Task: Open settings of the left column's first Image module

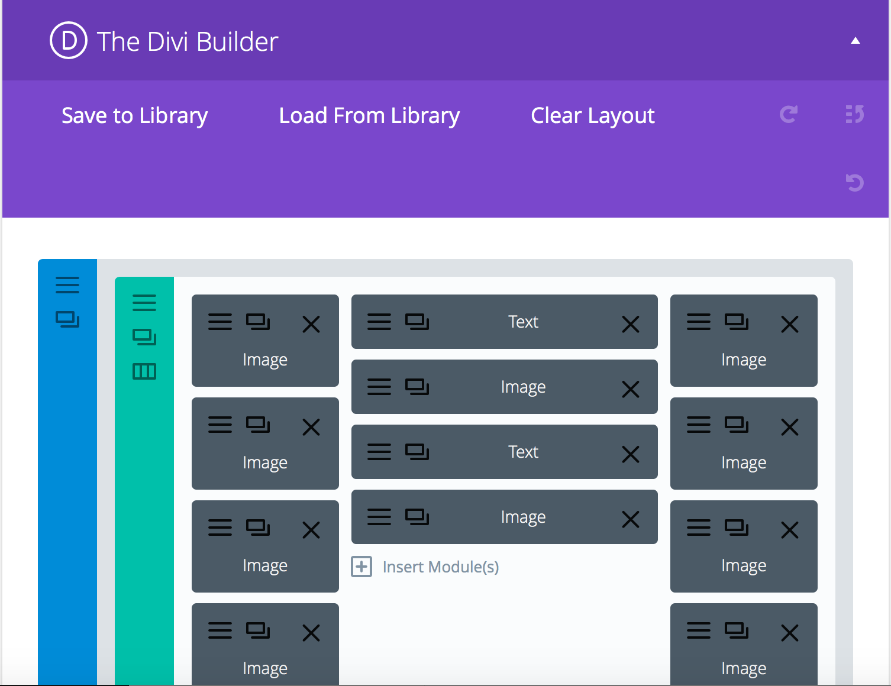Action: (220, 322)
